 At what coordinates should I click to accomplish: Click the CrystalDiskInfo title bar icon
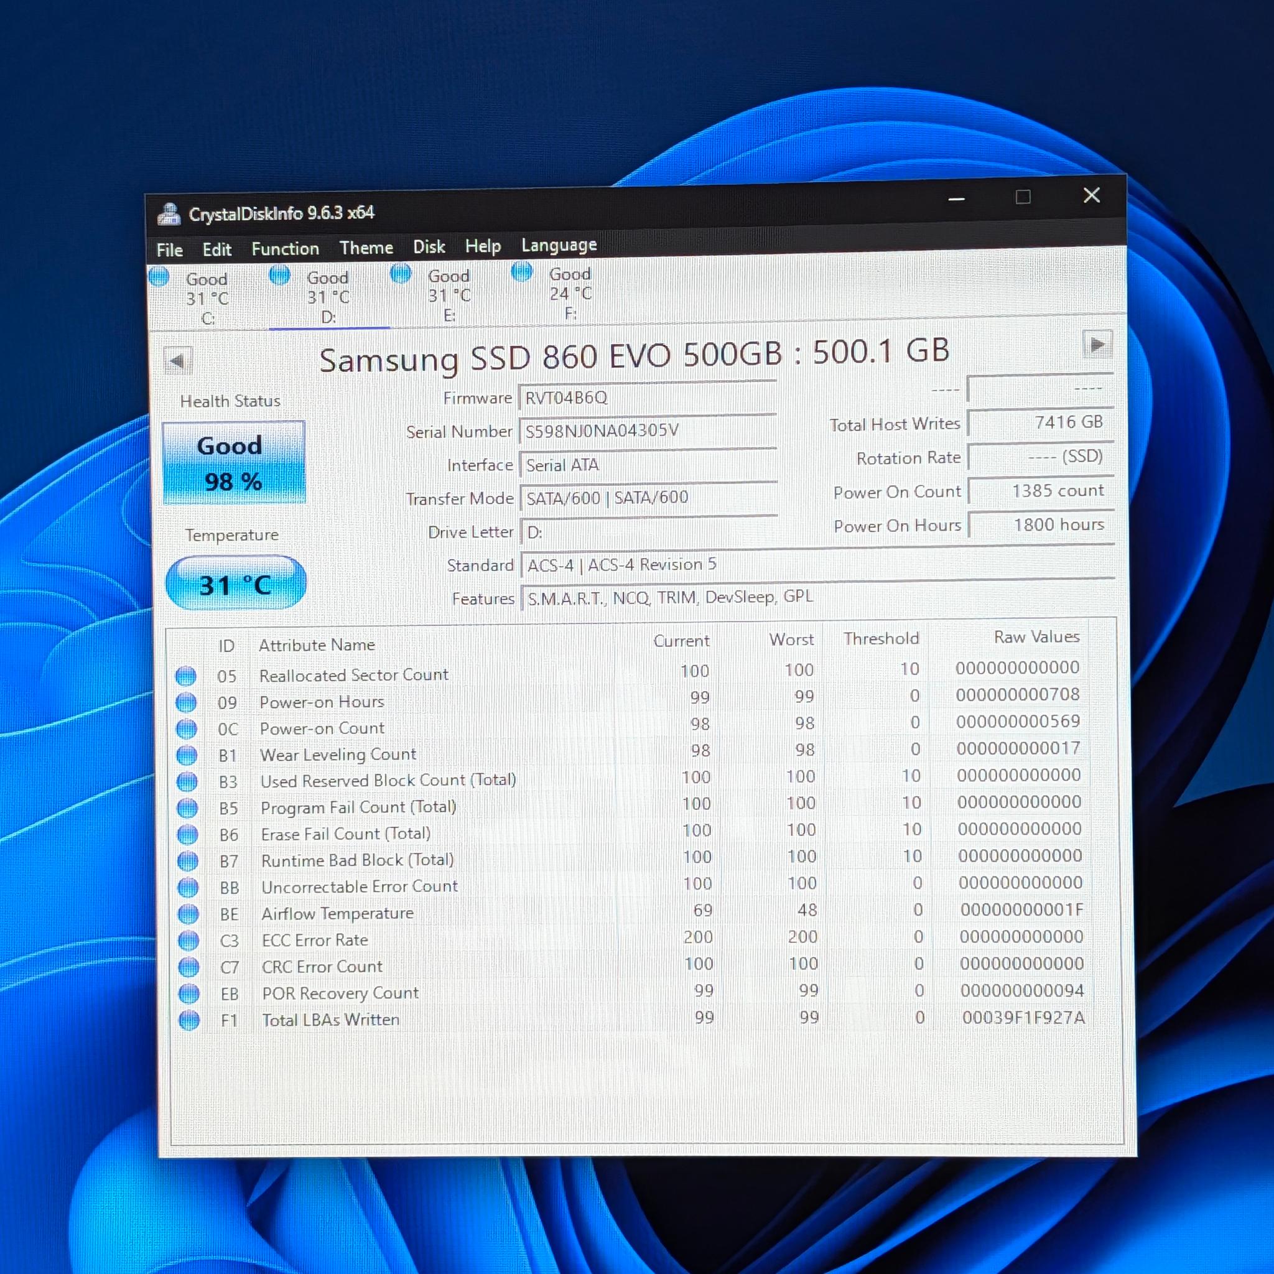[169, 215]
